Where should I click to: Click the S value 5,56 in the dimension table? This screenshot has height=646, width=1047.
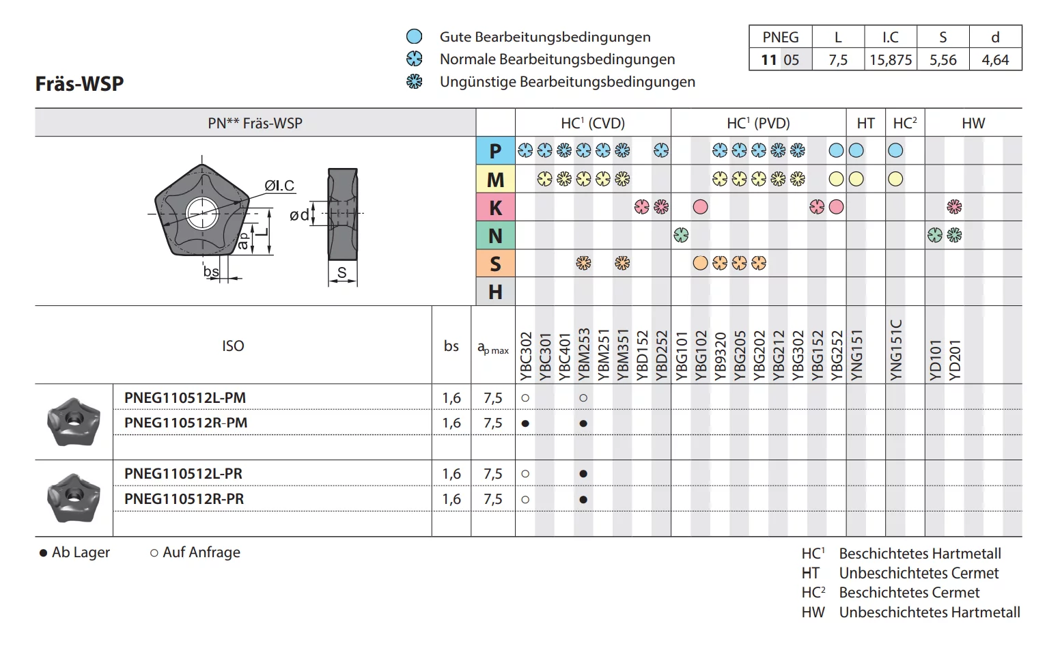coord(943,60)
